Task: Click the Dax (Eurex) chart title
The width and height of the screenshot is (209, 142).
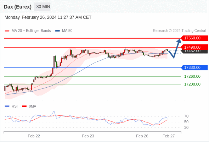Action: (18, 7)
